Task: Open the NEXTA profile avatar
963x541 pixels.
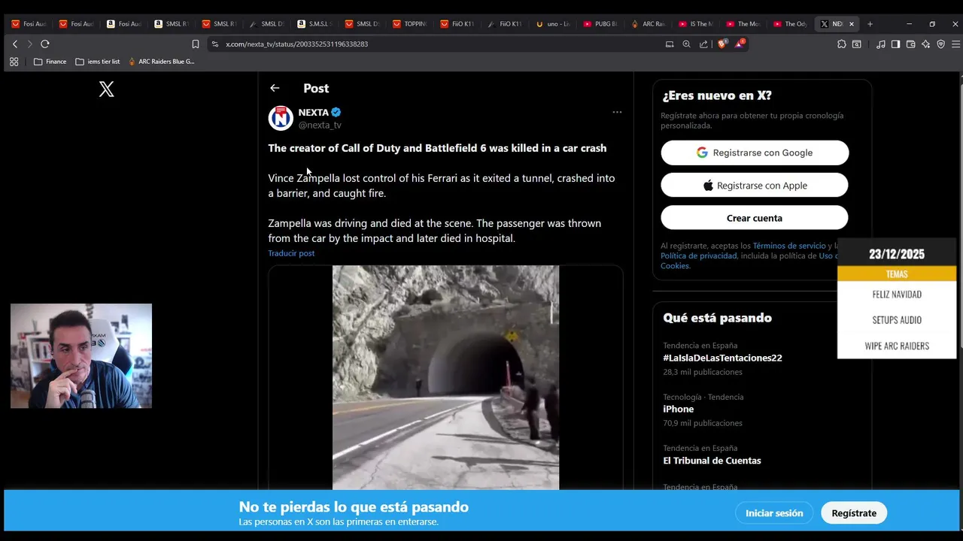Action: point(281,118)
